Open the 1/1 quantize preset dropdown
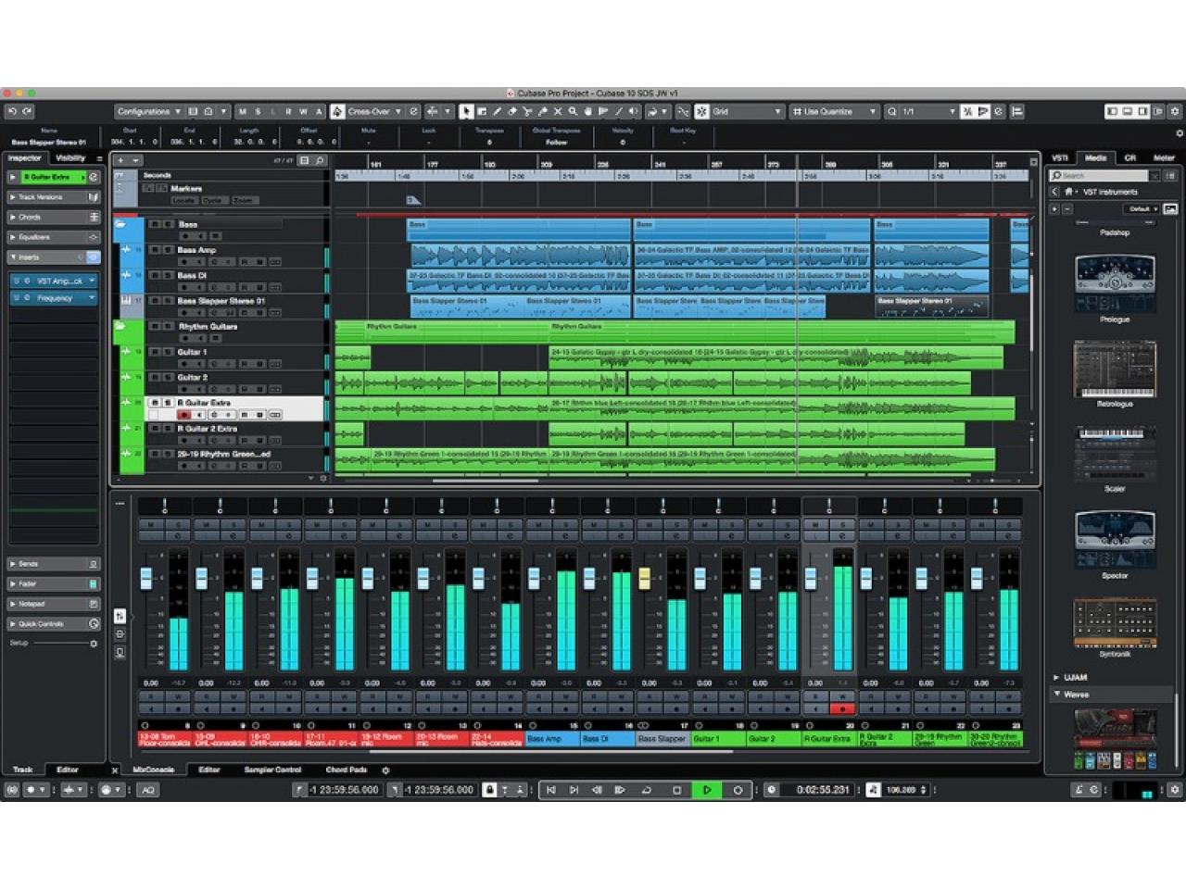This screenshot has height=889, width=1186. [x=928, y=111]
